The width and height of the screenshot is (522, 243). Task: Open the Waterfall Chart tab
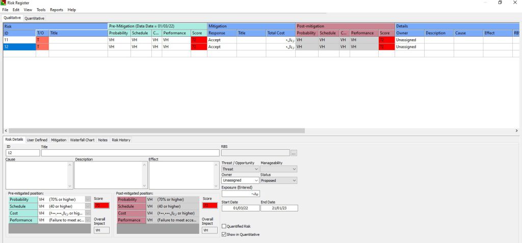82,140
